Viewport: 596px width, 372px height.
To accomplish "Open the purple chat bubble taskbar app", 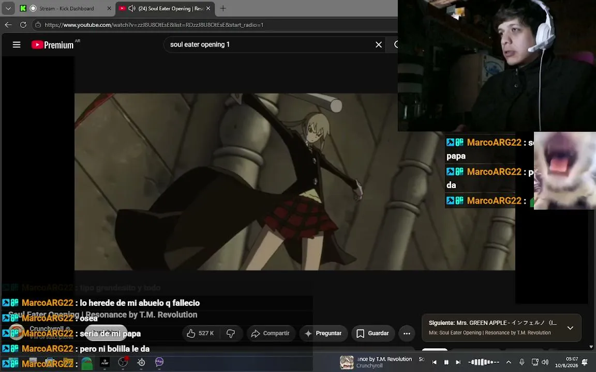I will [x=159, y=362].
